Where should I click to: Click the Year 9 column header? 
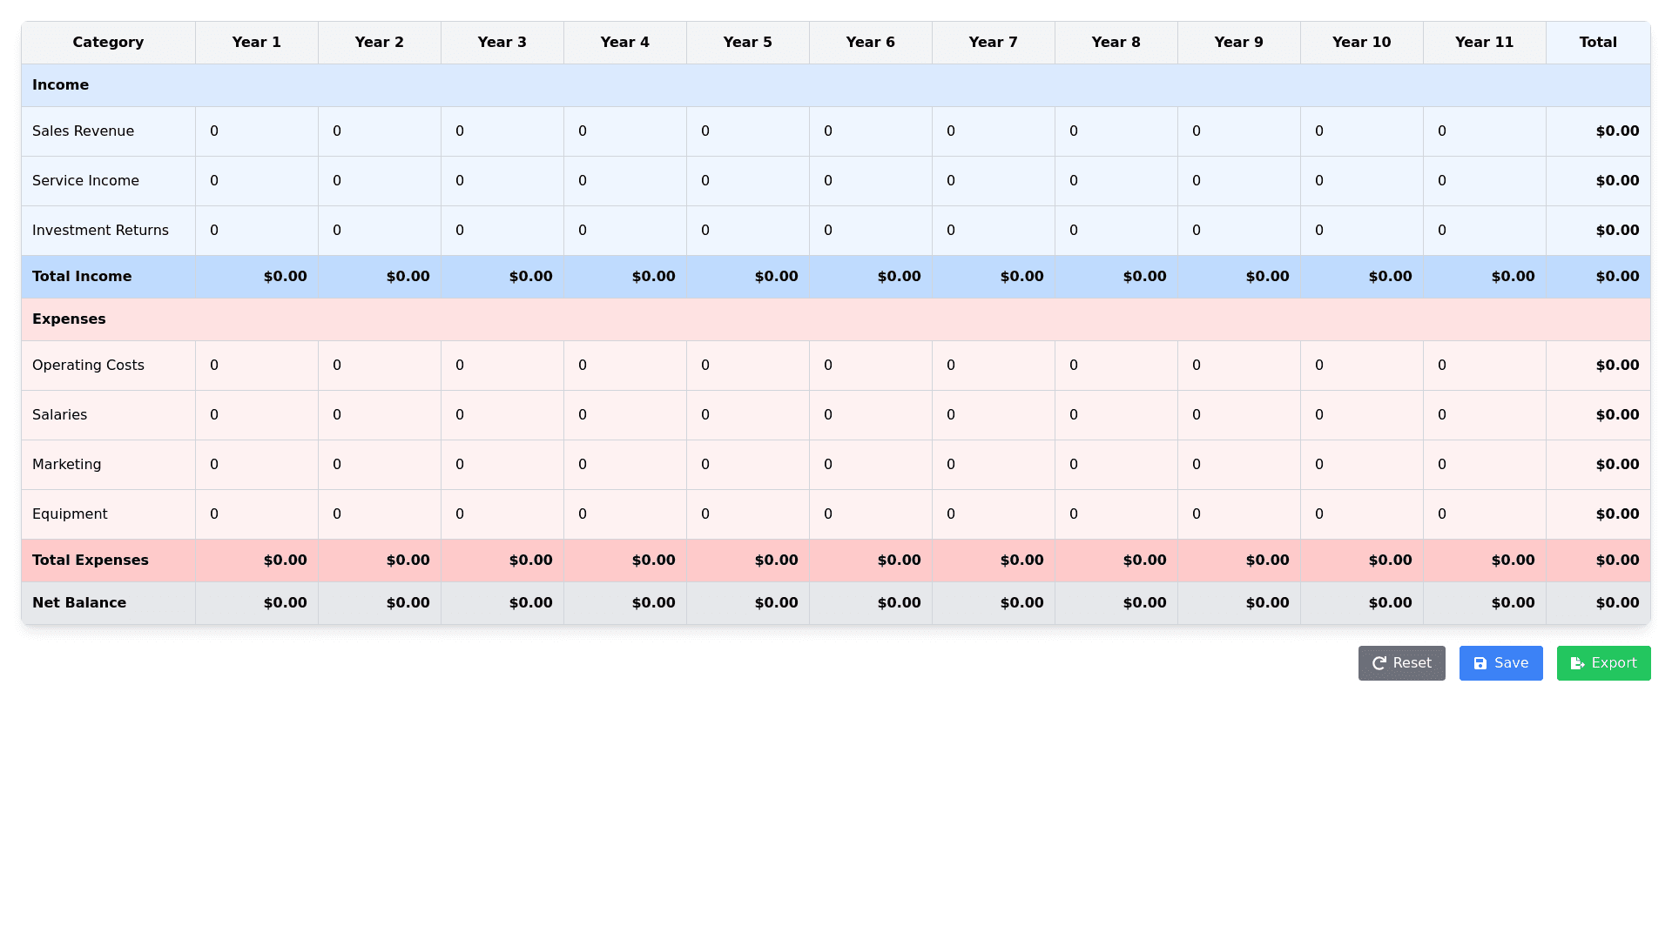(x=1238, y=43)
